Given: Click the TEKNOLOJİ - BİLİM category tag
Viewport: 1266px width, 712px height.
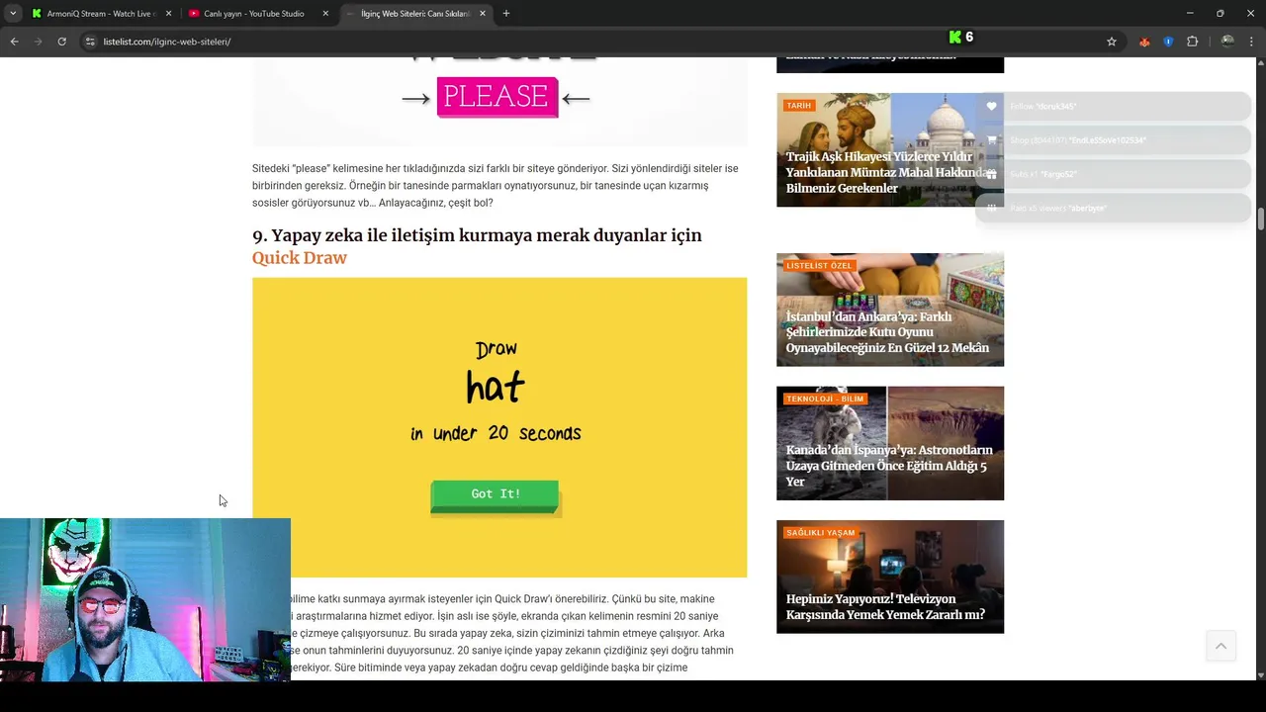Looking at the screenshot, I should pyautogui.click(x=825, y=400).
